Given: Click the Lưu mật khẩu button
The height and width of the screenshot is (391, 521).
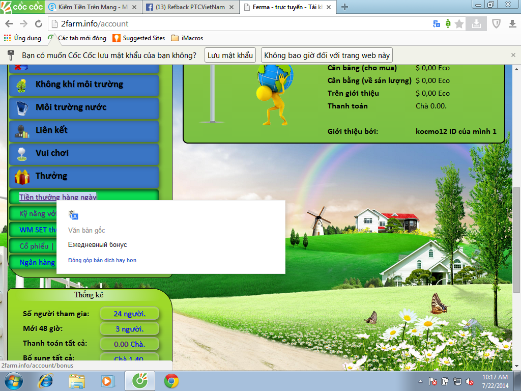Looking at the screenshot, I should 230,55.
